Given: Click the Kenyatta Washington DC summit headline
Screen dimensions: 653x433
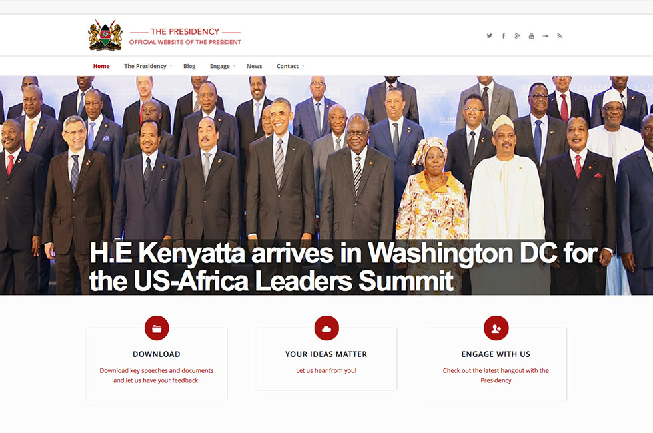Looking at the screenshot, I should pos(344,267).
